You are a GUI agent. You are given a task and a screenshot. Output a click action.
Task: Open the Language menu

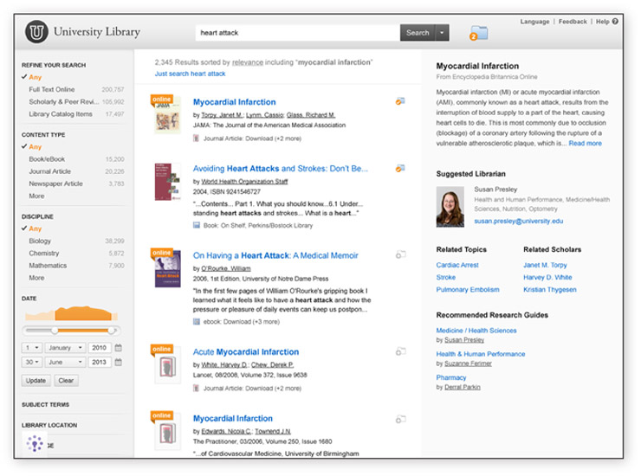(x=534, y=22)
